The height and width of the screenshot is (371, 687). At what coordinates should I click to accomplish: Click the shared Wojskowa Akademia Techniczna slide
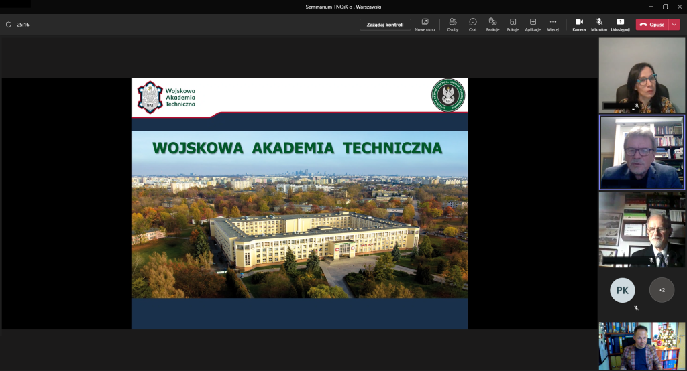[299, 204]
